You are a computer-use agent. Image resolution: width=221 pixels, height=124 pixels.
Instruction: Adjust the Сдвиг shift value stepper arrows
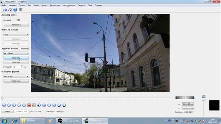tap(22, 67)
